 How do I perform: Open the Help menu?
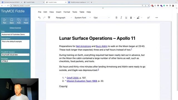(x=89, y=12)
